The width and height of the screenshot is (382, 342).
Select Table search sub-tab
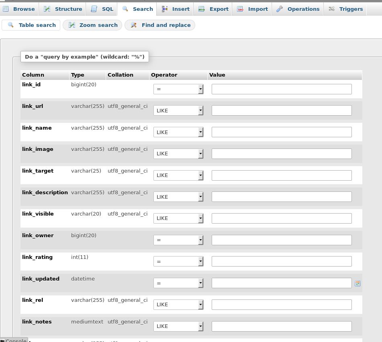[31, 25]
